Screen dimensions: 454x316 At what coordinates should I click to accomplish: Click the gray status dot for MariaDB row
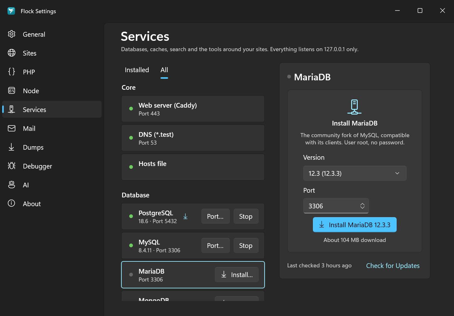click(131, 275)
